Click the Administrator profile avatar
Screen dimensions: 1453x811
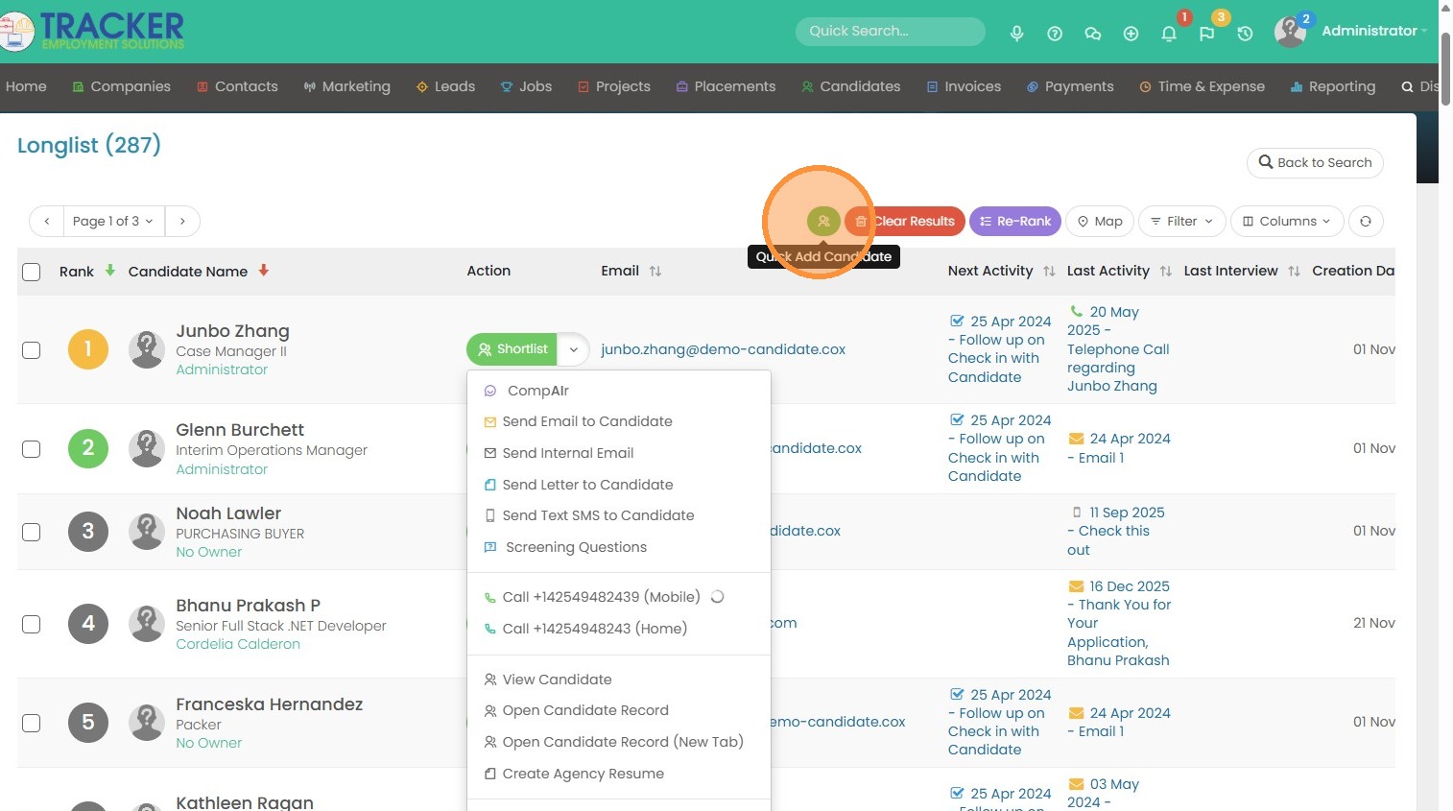(x=1290, y=32)
